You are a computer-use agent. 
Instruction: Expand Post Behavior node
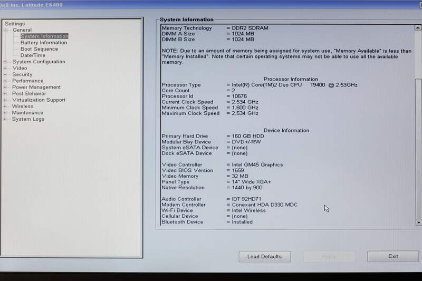(5, 93)
